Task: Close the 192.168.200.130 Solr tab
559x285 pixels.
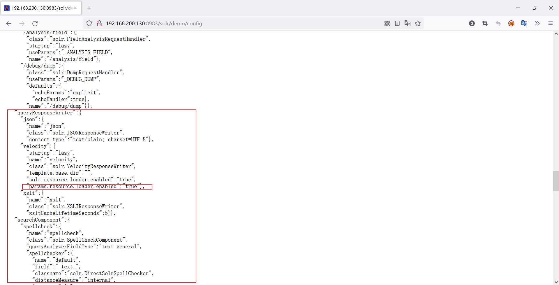Action: (x=75, y=8)
